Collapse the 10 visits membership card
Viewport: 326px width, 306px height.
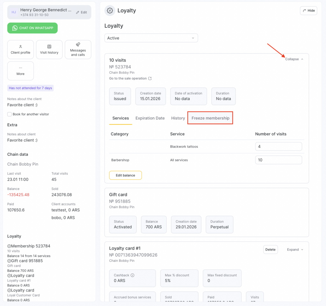pos(294,59)
